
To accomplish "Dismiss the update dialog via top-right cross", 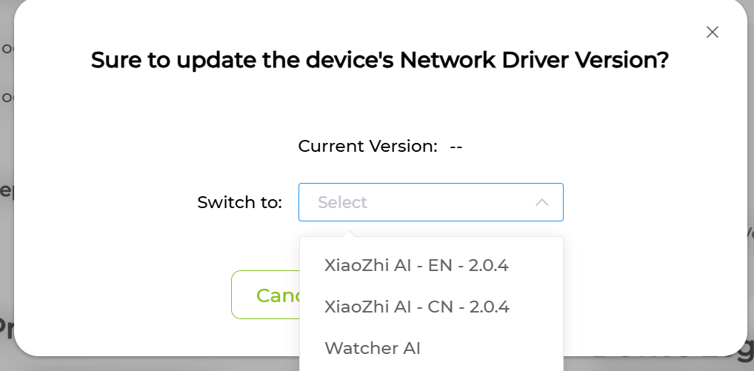I will click(713, 32).
